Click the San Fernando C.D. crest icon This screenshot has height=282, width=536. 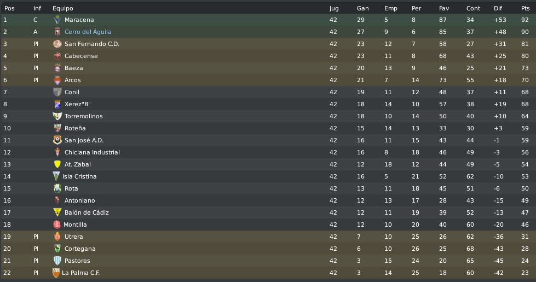57,44
